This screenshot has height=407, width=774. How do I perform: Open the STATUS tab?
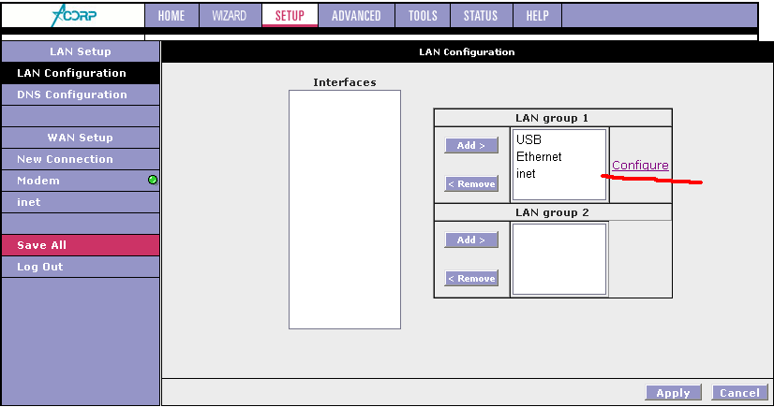[x=481, y=15]
